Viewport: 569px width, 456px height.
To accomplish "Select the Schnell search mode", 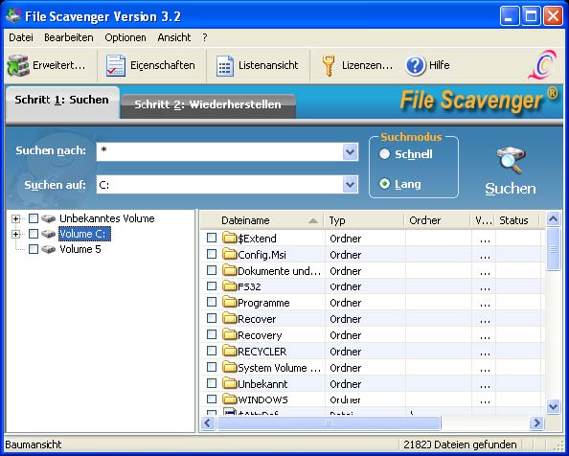I will pyautogui.click(x=384, y=154).
